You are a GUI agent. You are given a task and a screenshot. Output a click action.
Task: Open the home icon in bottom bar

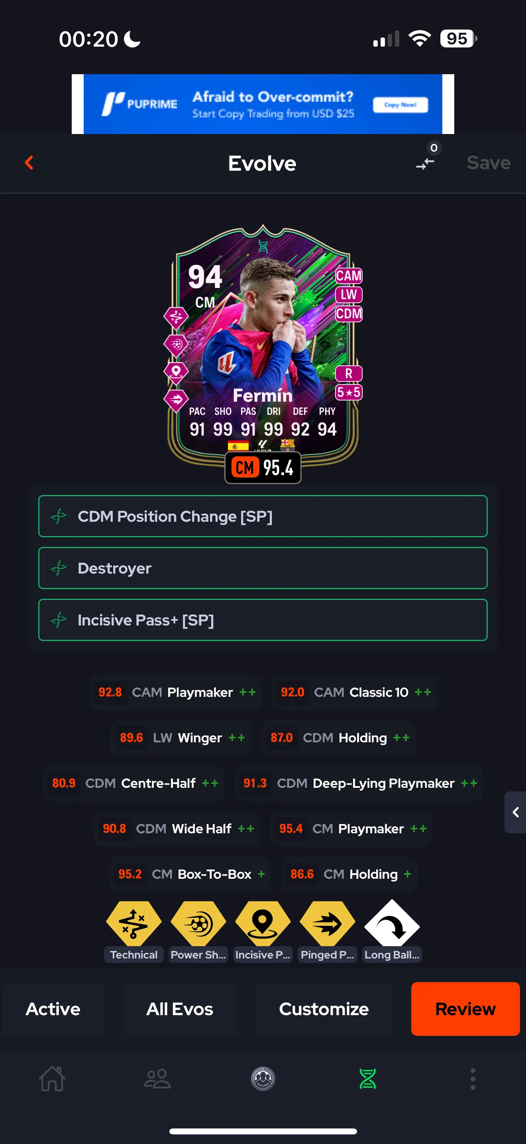click(52, 1078)
